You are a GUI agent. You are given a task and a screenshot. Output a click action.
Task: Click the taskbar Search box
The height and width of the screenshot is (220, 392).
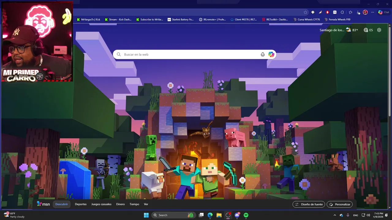174,215
